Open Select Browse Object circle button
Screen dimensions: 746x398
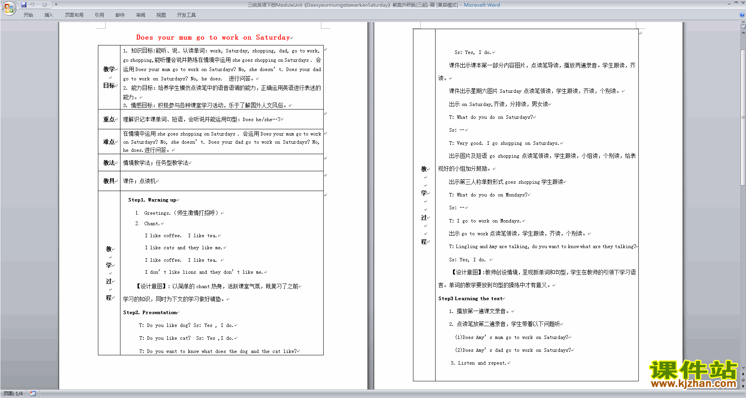(x=743, y=380)
